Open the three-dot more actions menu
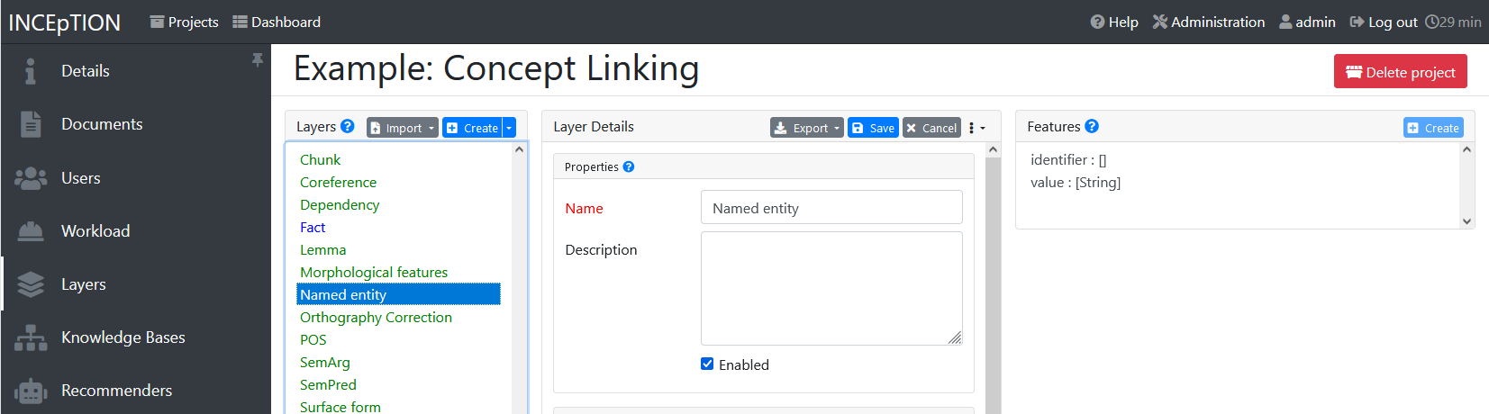This screenshot has height=414, width=1489. (976, 128)
